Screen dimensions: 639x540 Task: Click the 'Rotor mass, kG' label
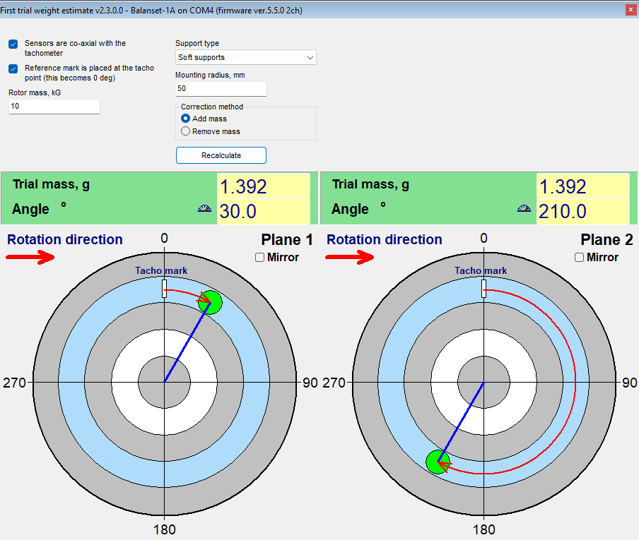pos(35,92)
